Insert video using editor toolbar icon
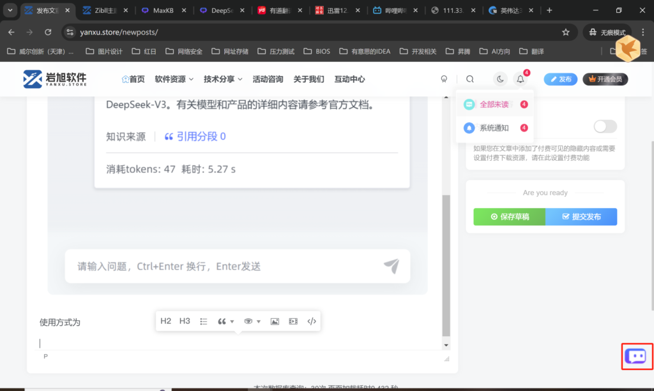The image size is (654, 391). point(293,321)
